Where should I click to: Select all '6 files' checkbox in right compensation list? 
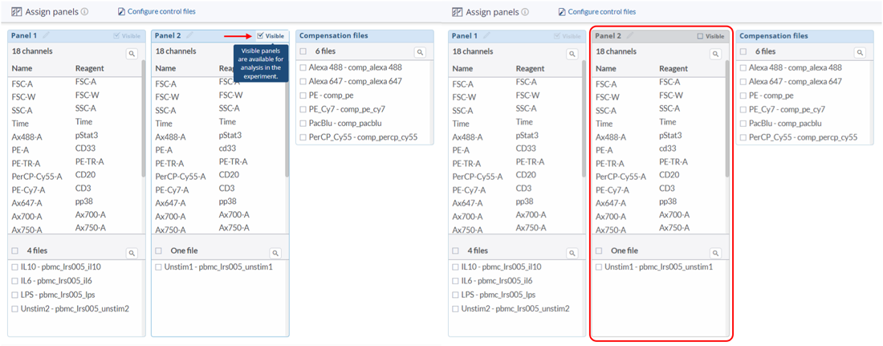(743, 51)
